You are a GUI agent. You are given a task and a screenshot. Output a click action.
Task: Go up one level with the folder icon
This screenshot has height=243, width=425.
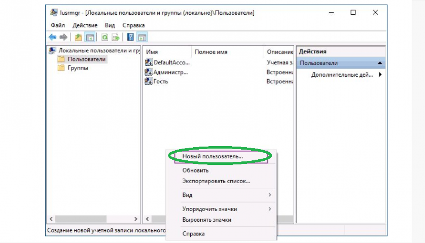[x=78, y=37]
